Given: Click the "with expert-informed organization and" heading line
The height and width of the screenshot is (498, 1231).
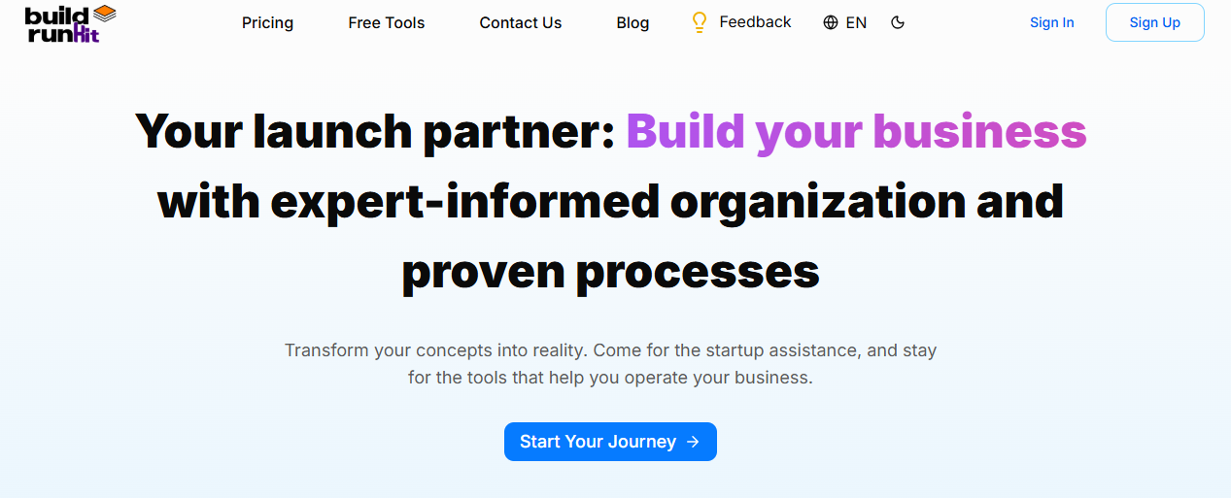Looking at the screenshot, I should 610,202.
